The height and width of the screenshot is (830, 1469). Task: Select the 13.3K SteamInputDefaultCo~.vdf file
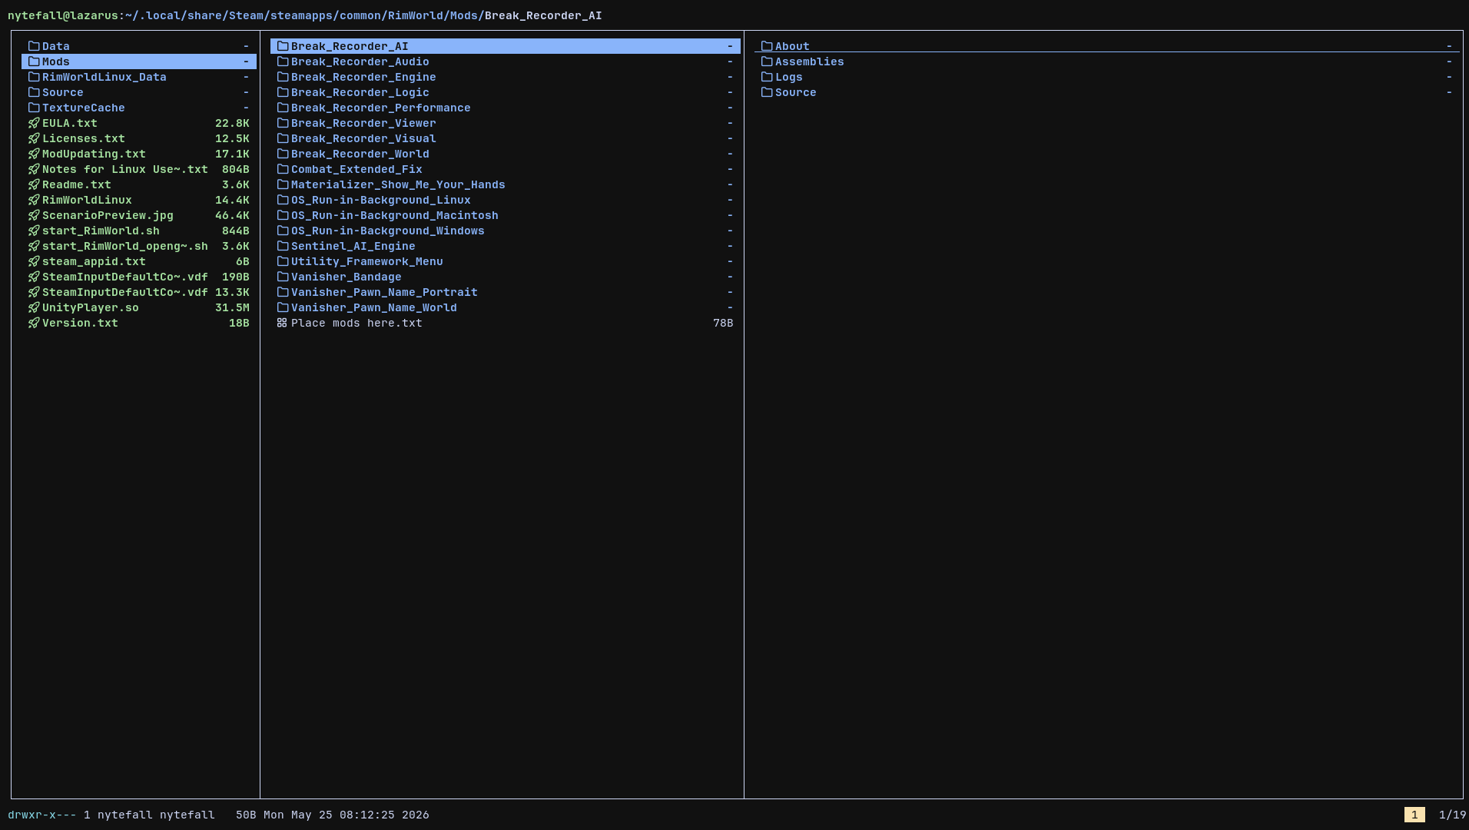tap(139, 292)
